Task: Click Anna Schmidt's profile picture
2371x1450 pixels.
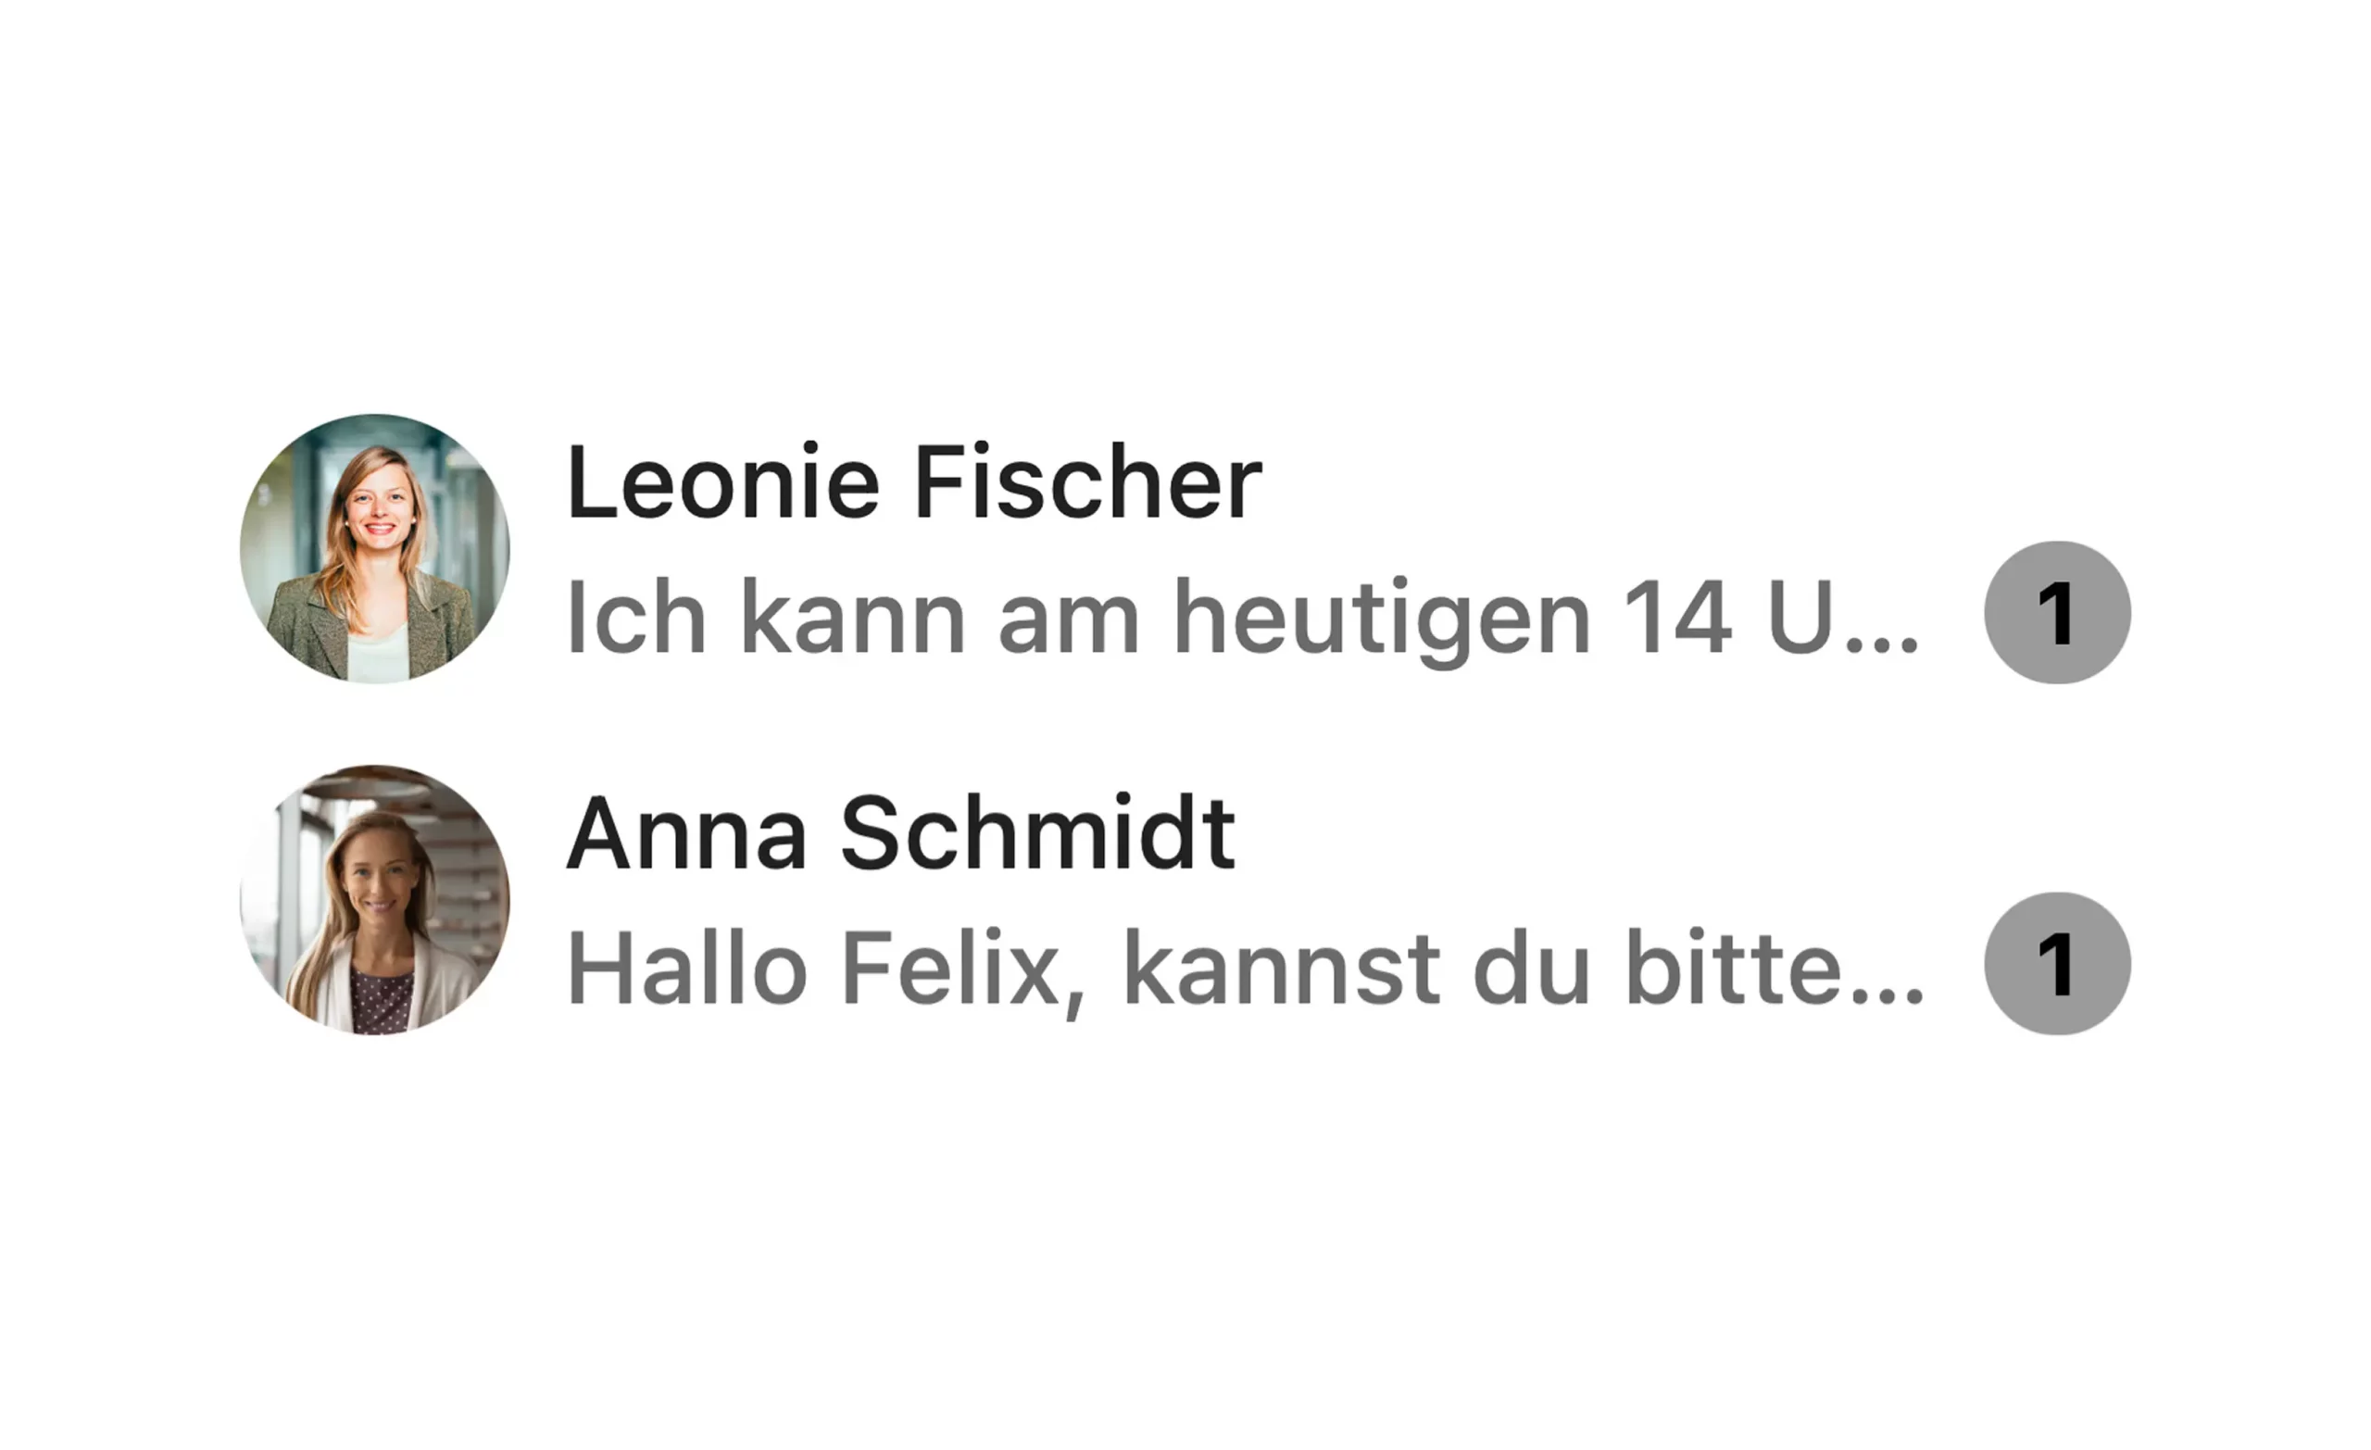Action: (374, 900)
